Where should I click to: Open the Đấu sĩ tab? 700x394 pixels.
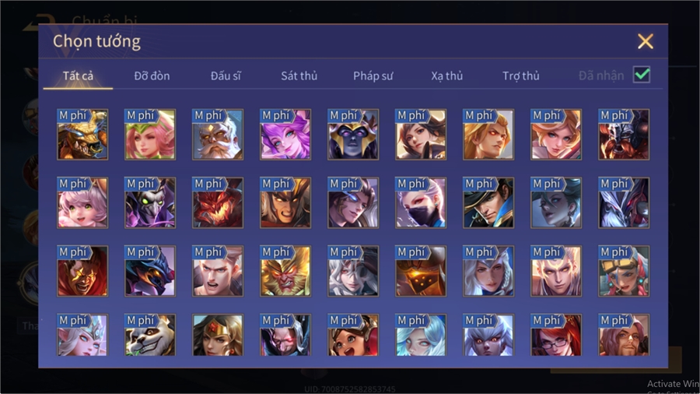point(226,76)
